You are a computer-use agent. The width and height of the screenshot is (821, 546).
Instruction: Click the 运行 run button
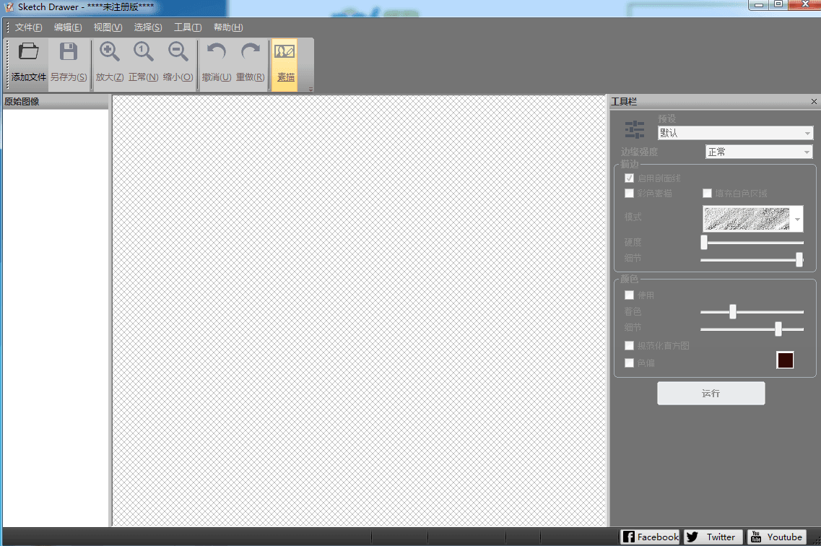(x=711, y=393)
